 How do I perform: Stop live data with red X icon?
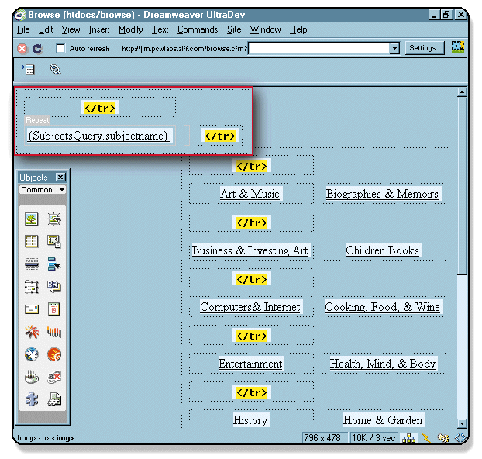[x=22, y=49]
